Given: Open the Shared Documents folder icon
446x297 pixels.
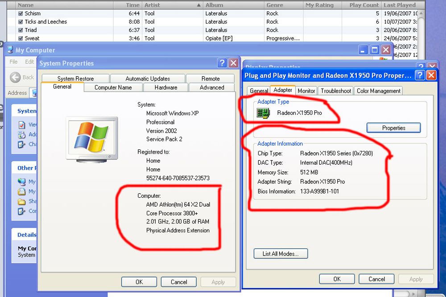Looking at the screenshot, I should click(x=21, y=201).
